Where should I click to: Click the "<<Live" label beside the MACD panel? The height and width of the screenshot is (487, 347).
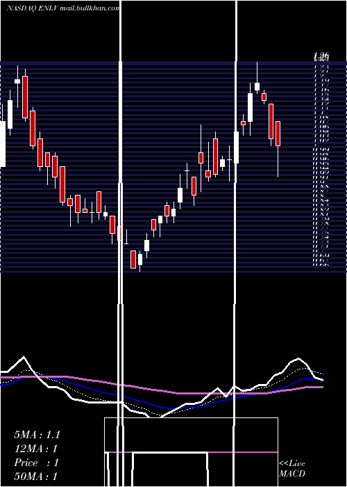click(x=292, y=463)
